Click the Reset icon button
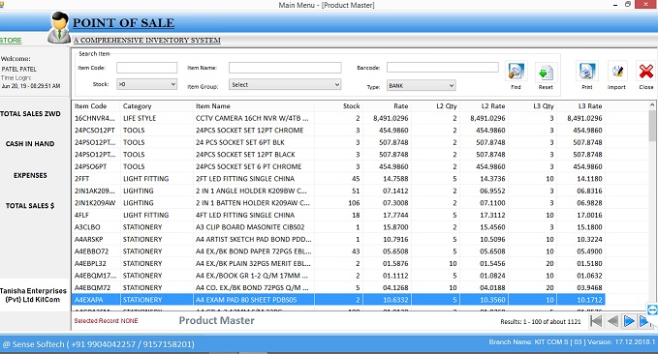Image resolution: width=658 pixels, height=354 pixels. pos(546,72)
